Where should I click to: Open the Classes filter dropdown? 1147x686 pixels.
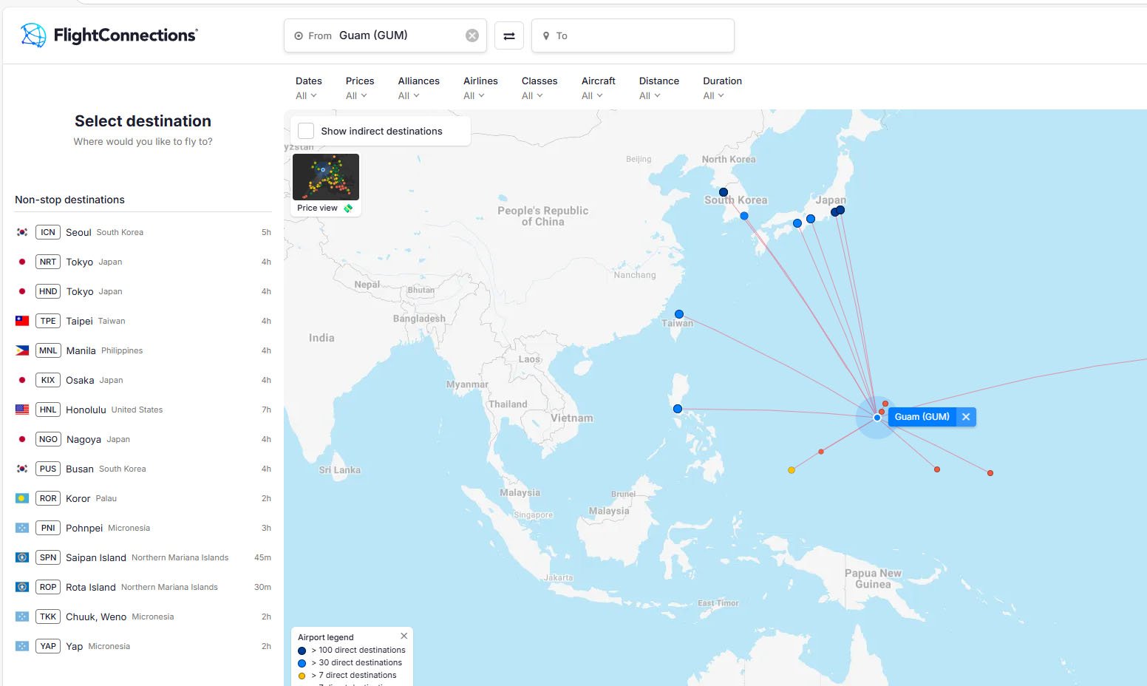click(x=540, y=88)
